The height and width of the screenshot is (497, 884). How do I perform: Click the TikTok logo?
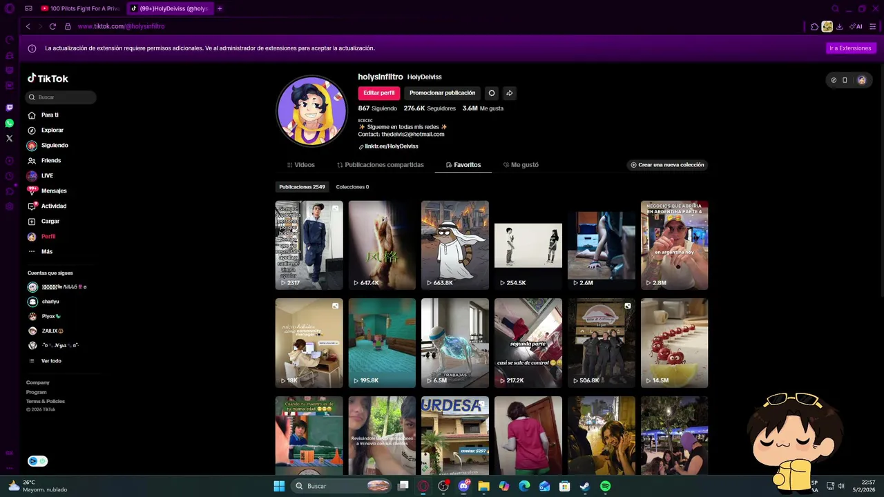[x=48, y=79]
